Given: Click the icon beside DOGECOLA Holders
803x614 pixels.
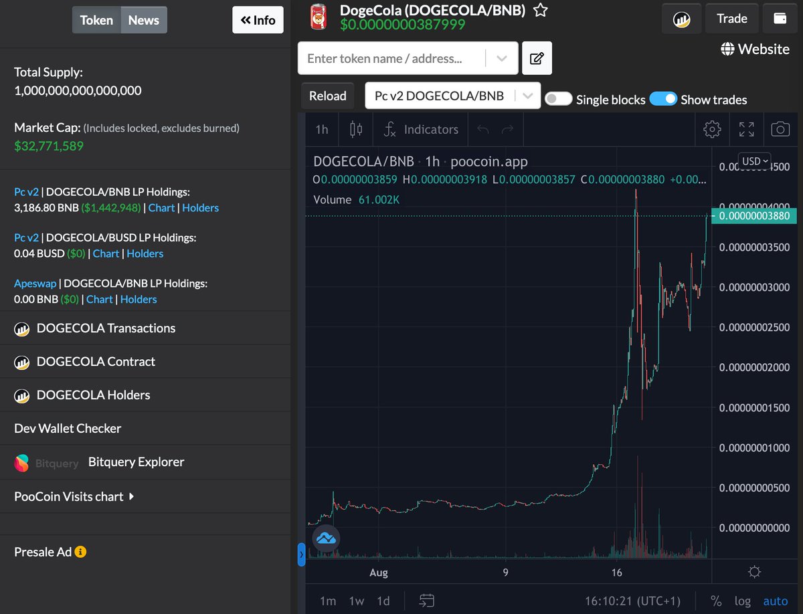Looking at the screenshot, I should point(22,395).
